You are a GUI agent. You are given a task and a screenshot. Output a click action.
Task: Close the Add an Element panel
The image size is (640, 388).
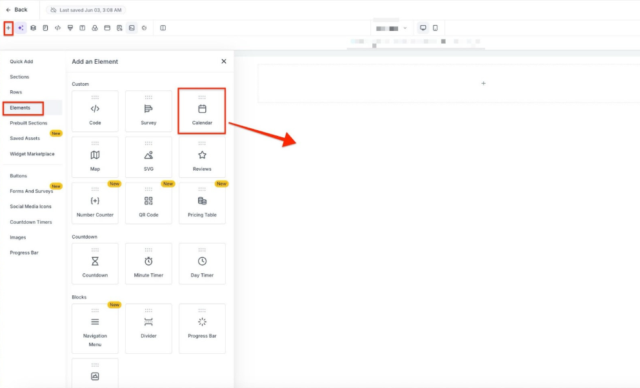click(224, 61)
